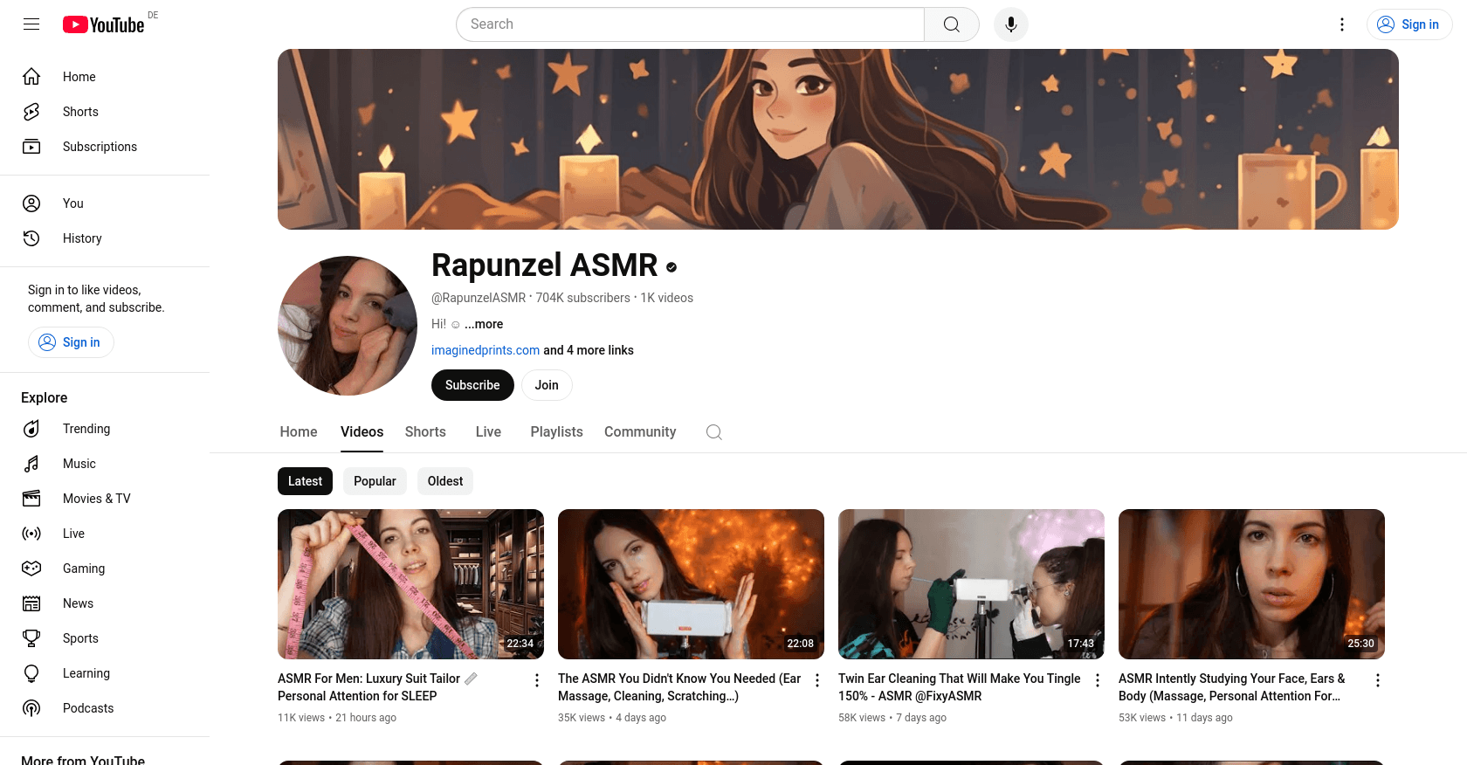The width and height of the screenshot is (1467, 765).
Task: Open options menu for Twin Ear Cleaning video
Action: [x=1098, y=680]
